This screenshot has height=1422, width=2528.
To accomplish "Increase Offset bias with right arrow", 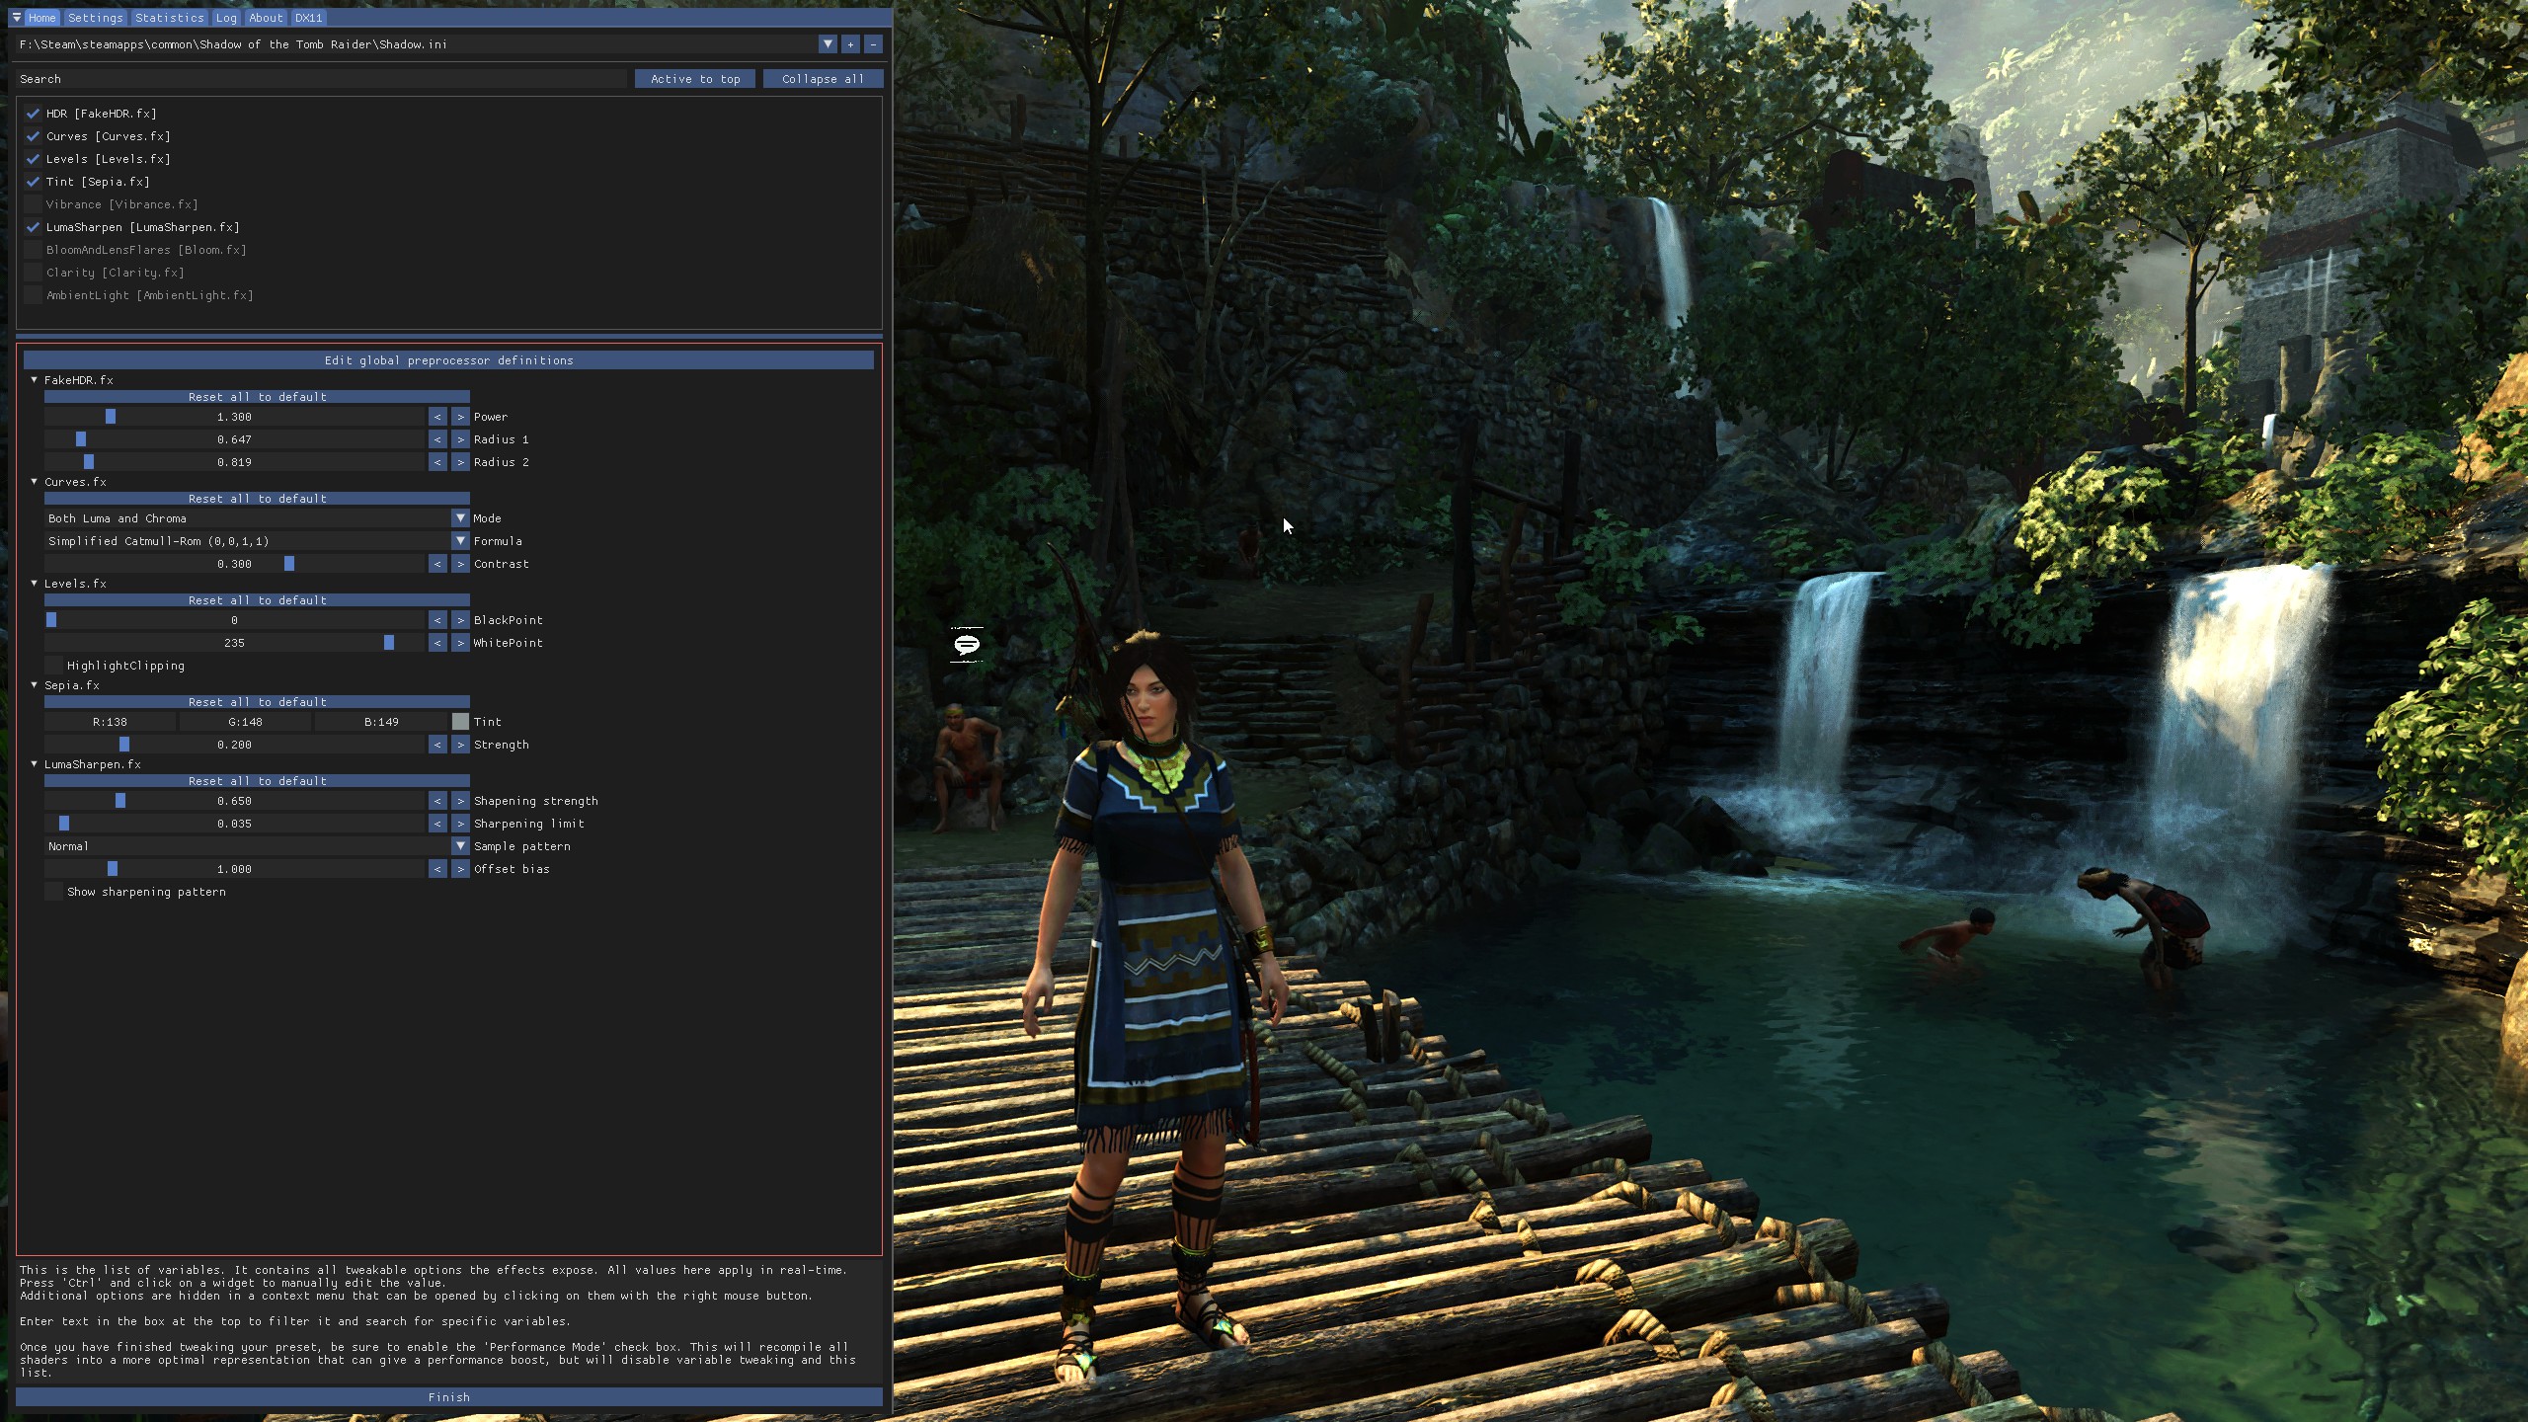I will pos(460,869).
